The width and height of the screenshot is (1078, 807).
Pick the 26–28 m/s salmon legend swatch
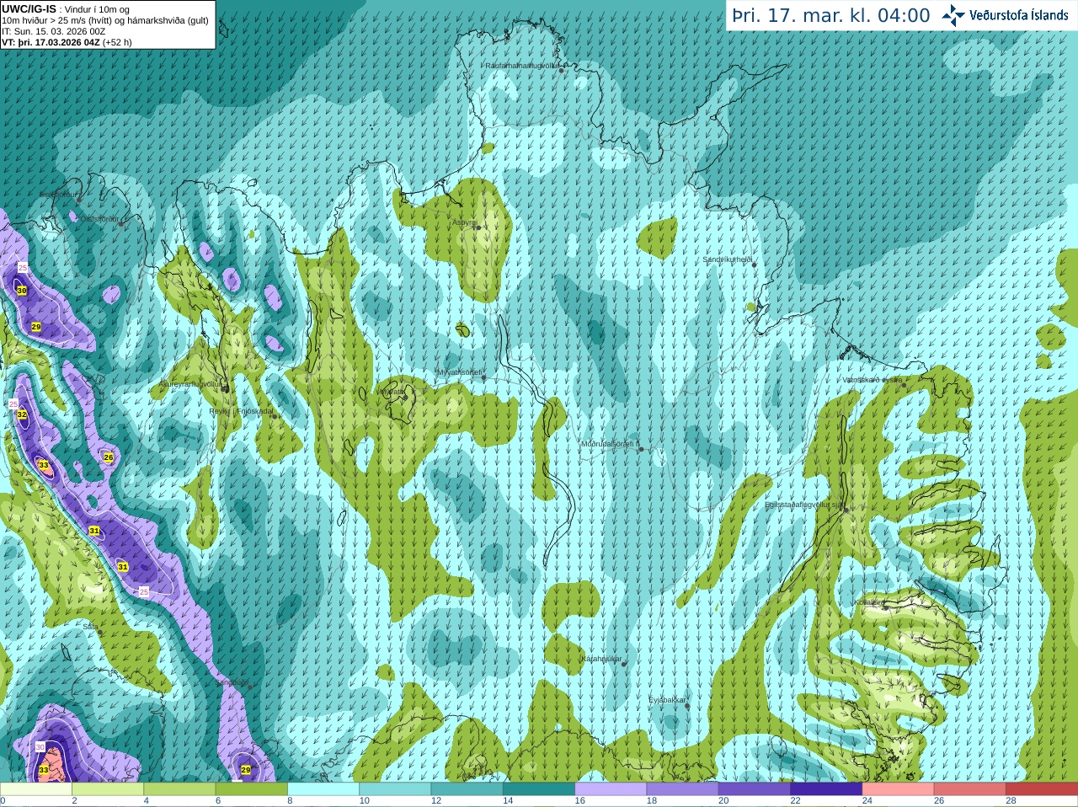coord(970,789)
